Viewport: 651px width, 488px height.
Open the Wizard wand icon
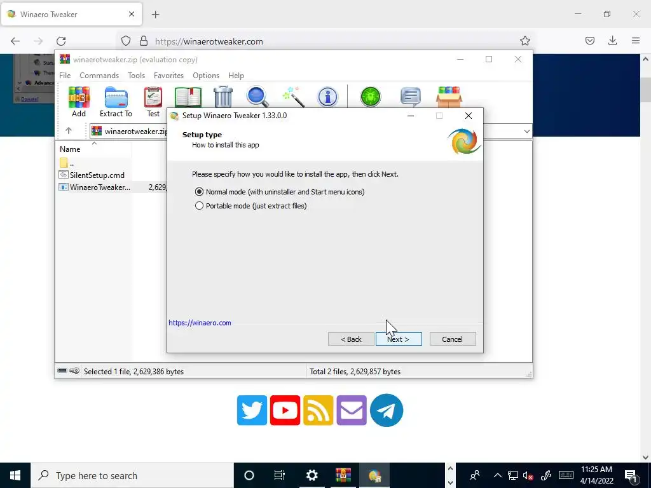click(x=293, y=97)
